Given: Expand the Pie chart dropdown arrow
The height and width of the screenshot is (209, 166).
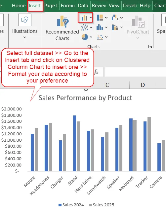Looking at the screenshot, I should [91, 37].
